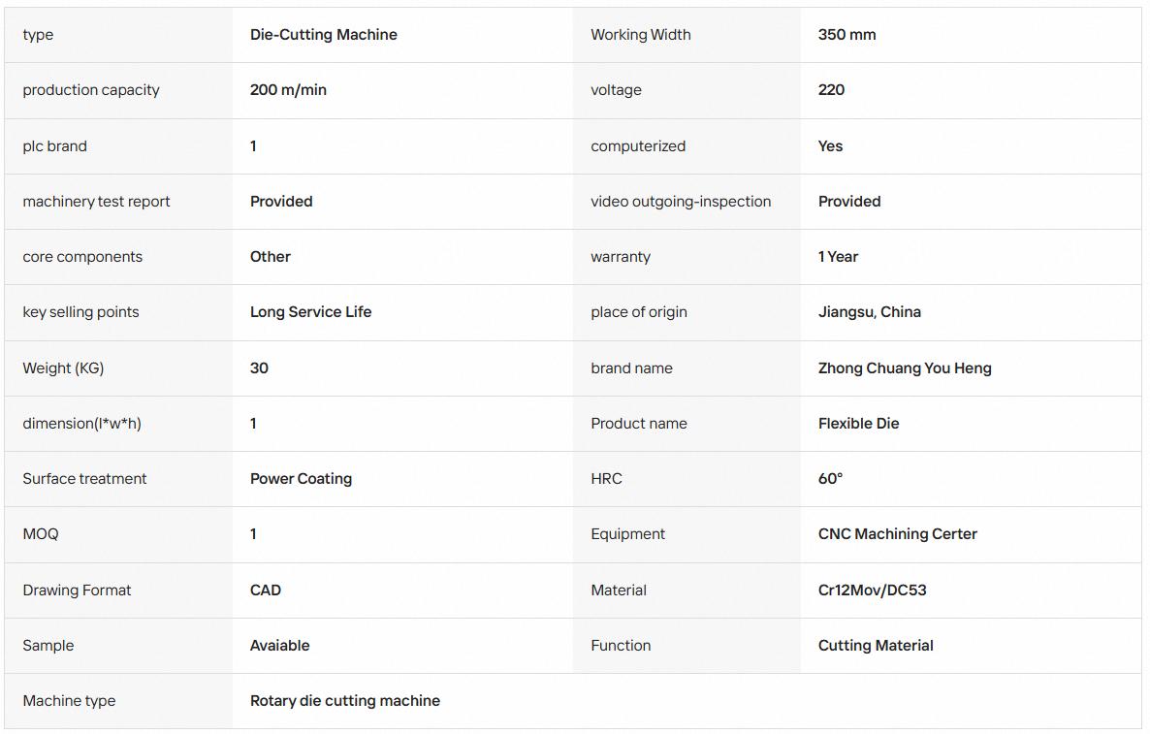This screenshot has height=734, width=1150.
Task: Click the 'Power Coating' surface treatment value
Action: point(301,479)
